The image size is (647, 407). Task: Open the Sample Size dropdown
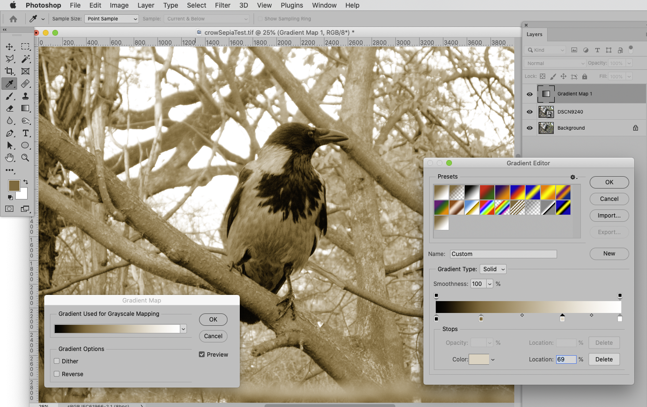point(111,19)
